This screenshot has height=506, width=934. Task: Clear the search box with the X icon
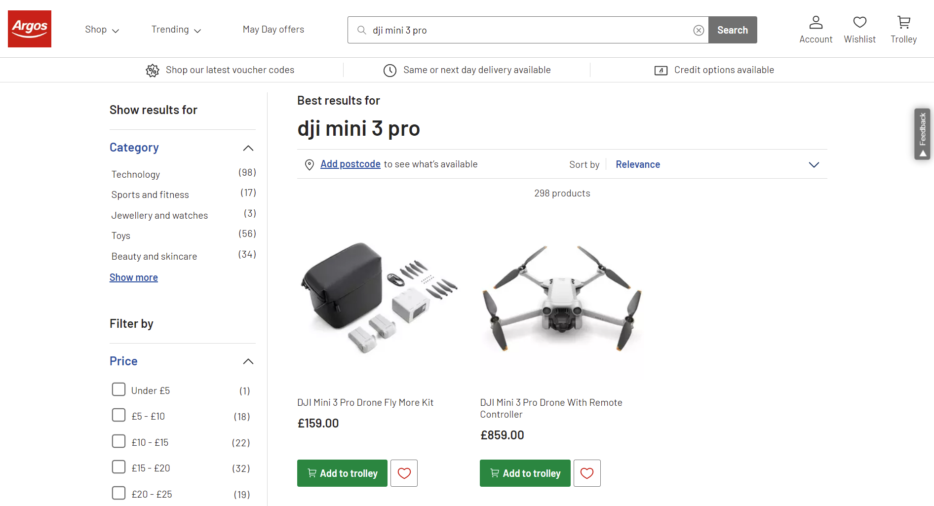click(x=699, y=30)
